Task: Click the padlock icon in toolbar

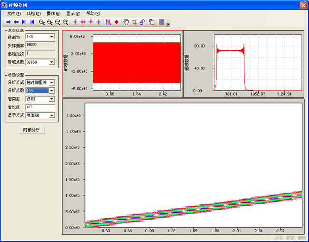Action: click(142, 22)
